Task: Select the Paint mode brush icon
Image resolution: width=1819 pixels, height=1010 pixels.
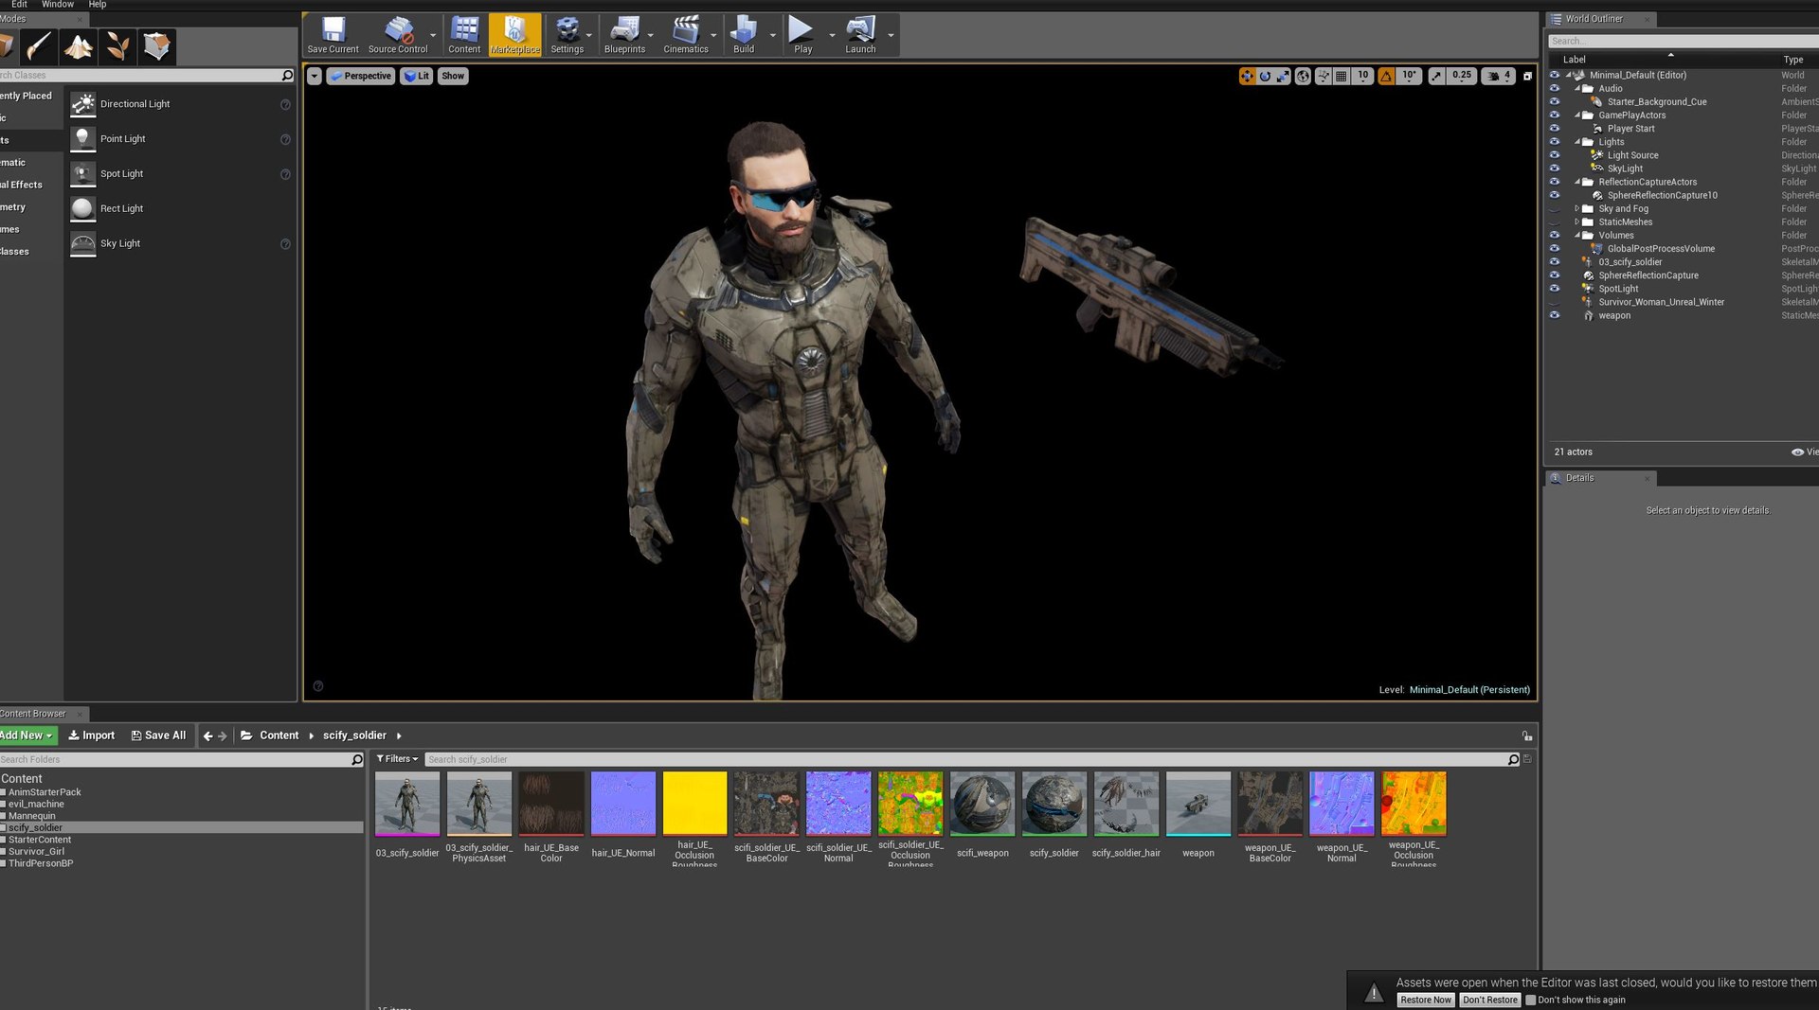Action: coord(39,46)
